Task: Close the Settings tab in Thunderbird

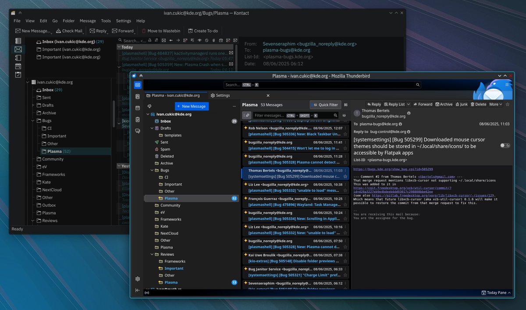Action: 268,95
